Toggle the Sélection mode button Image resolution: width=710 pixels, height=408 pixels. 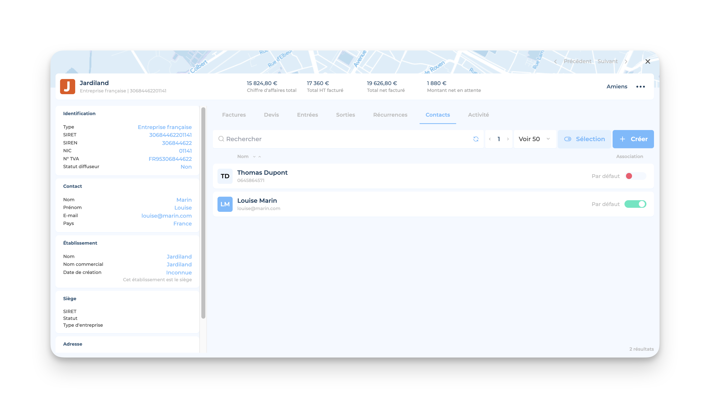pyautogui.click(x=584, y=139)
